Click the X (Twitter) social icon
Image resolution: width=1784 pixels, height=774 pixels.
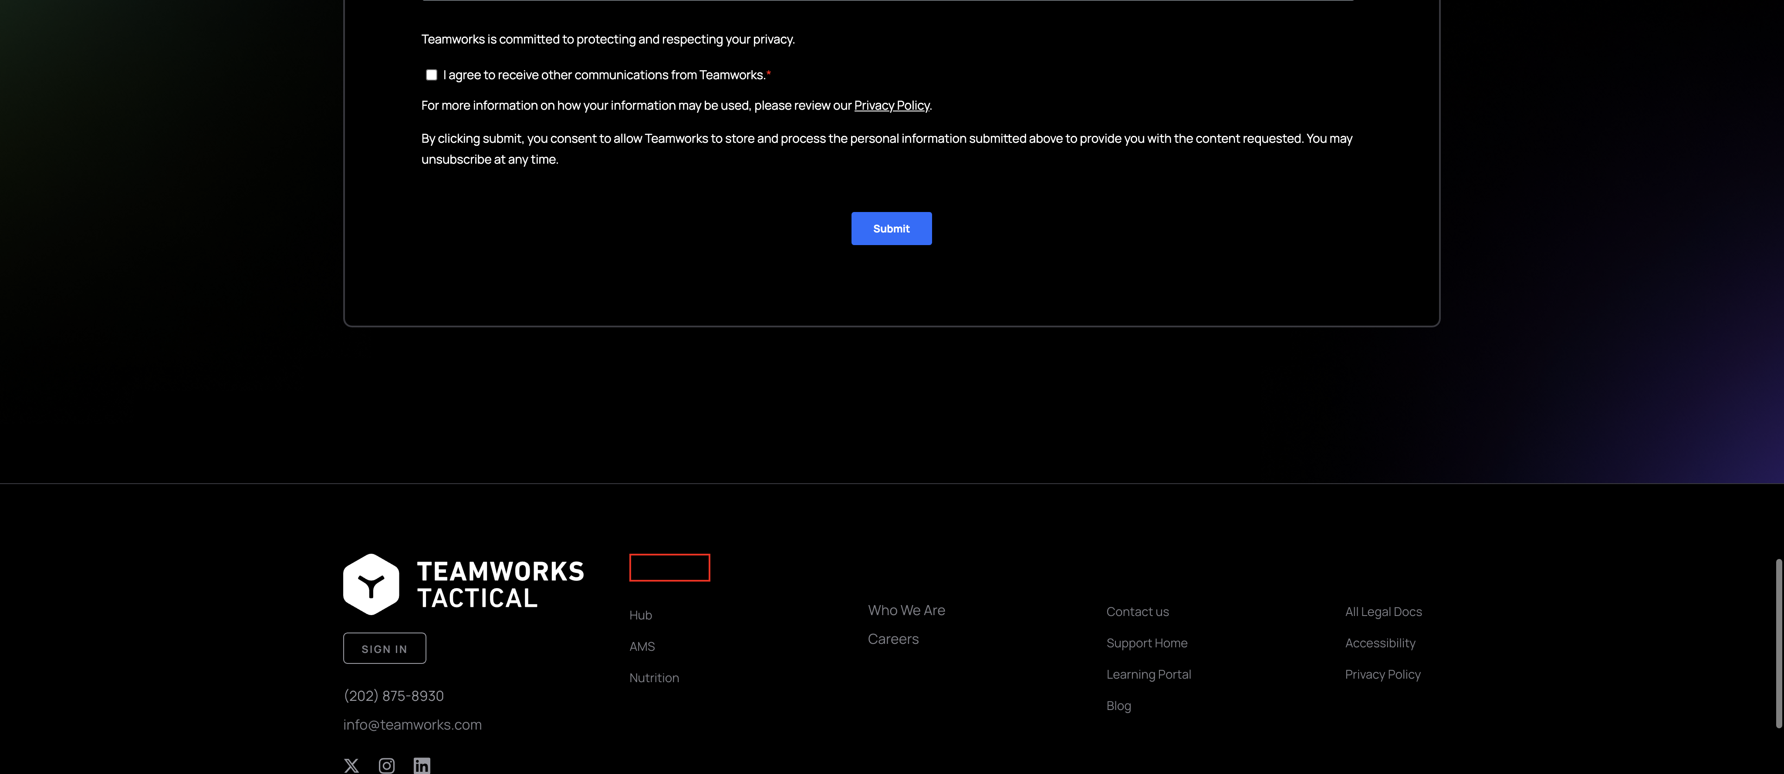(351, 765)
